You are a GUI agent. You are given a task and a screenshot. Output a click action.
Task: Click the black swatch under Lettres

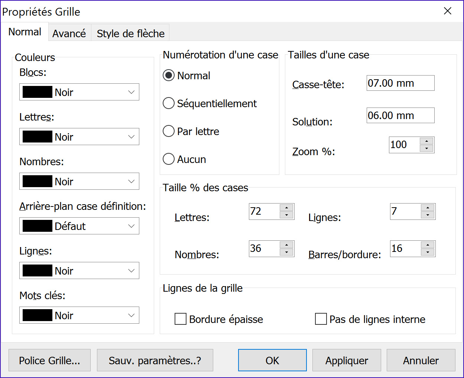(38, 137)
